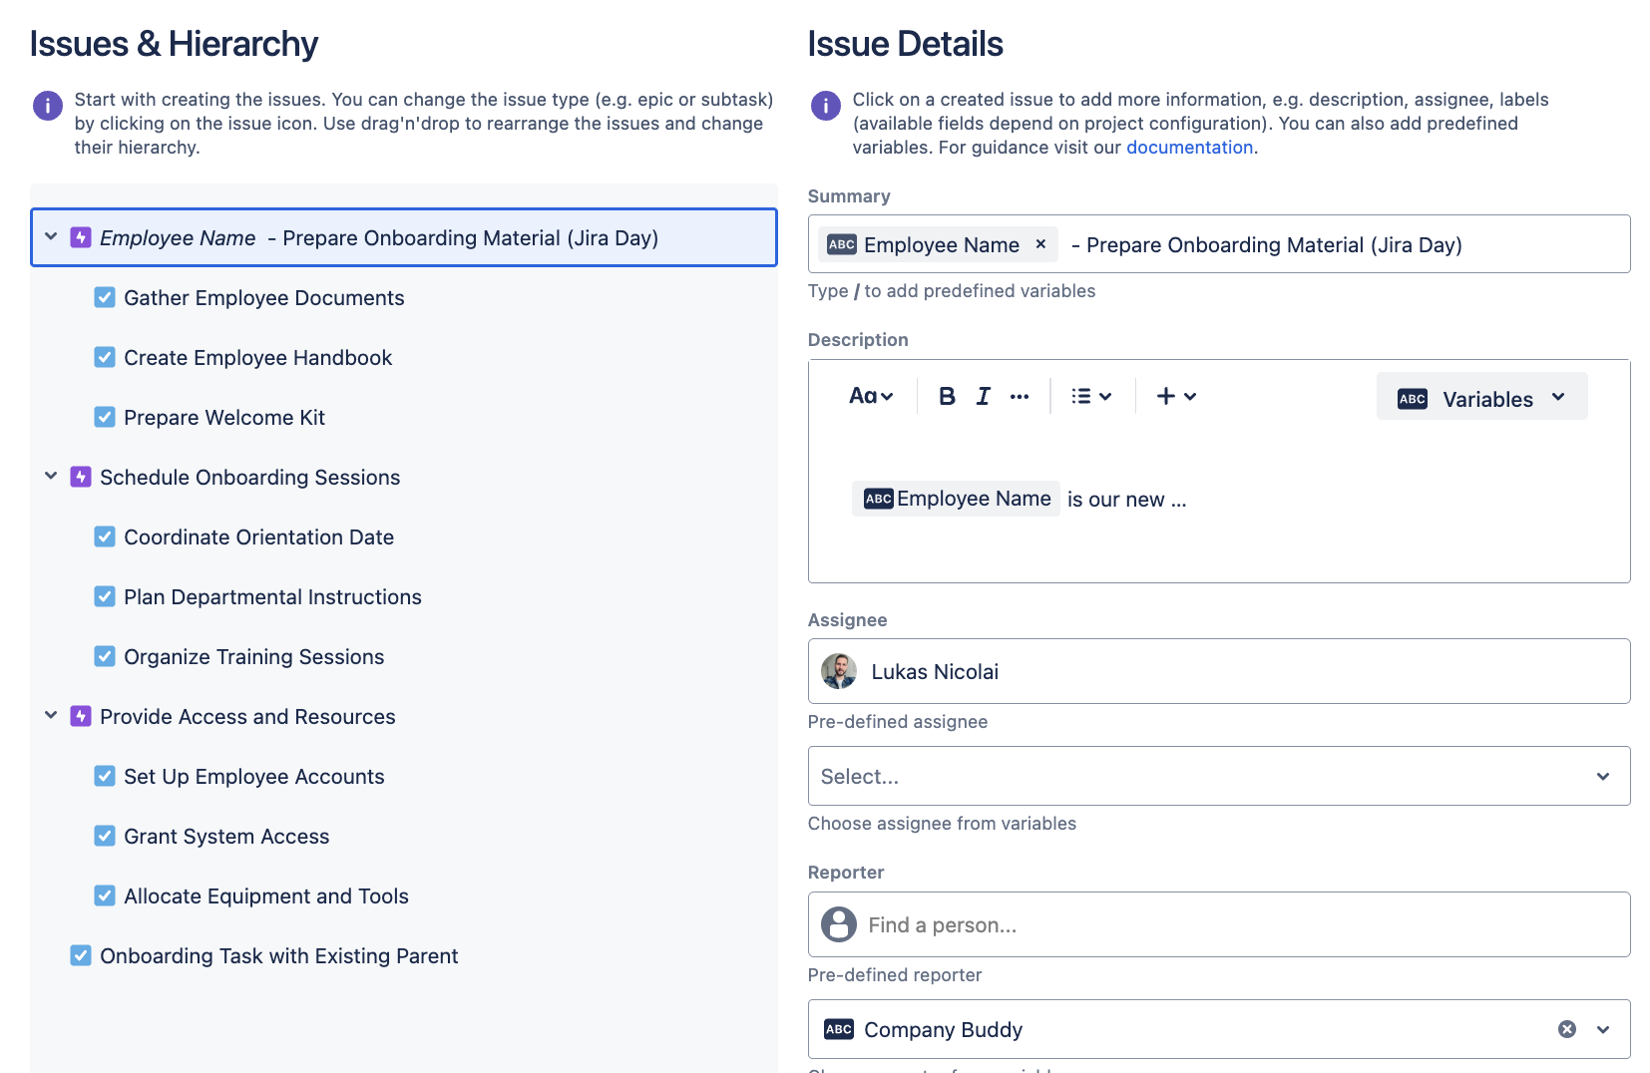Open more formatting options via the ellipsis icon
Image resolution: width=1650 pixels, height=1073 pixels.
pyautogui.click(x=1020, y=395)
